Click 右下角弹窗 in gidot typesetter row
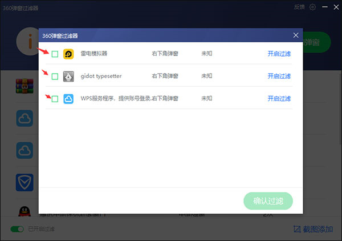The image size is (342, 241). (165, 76)
